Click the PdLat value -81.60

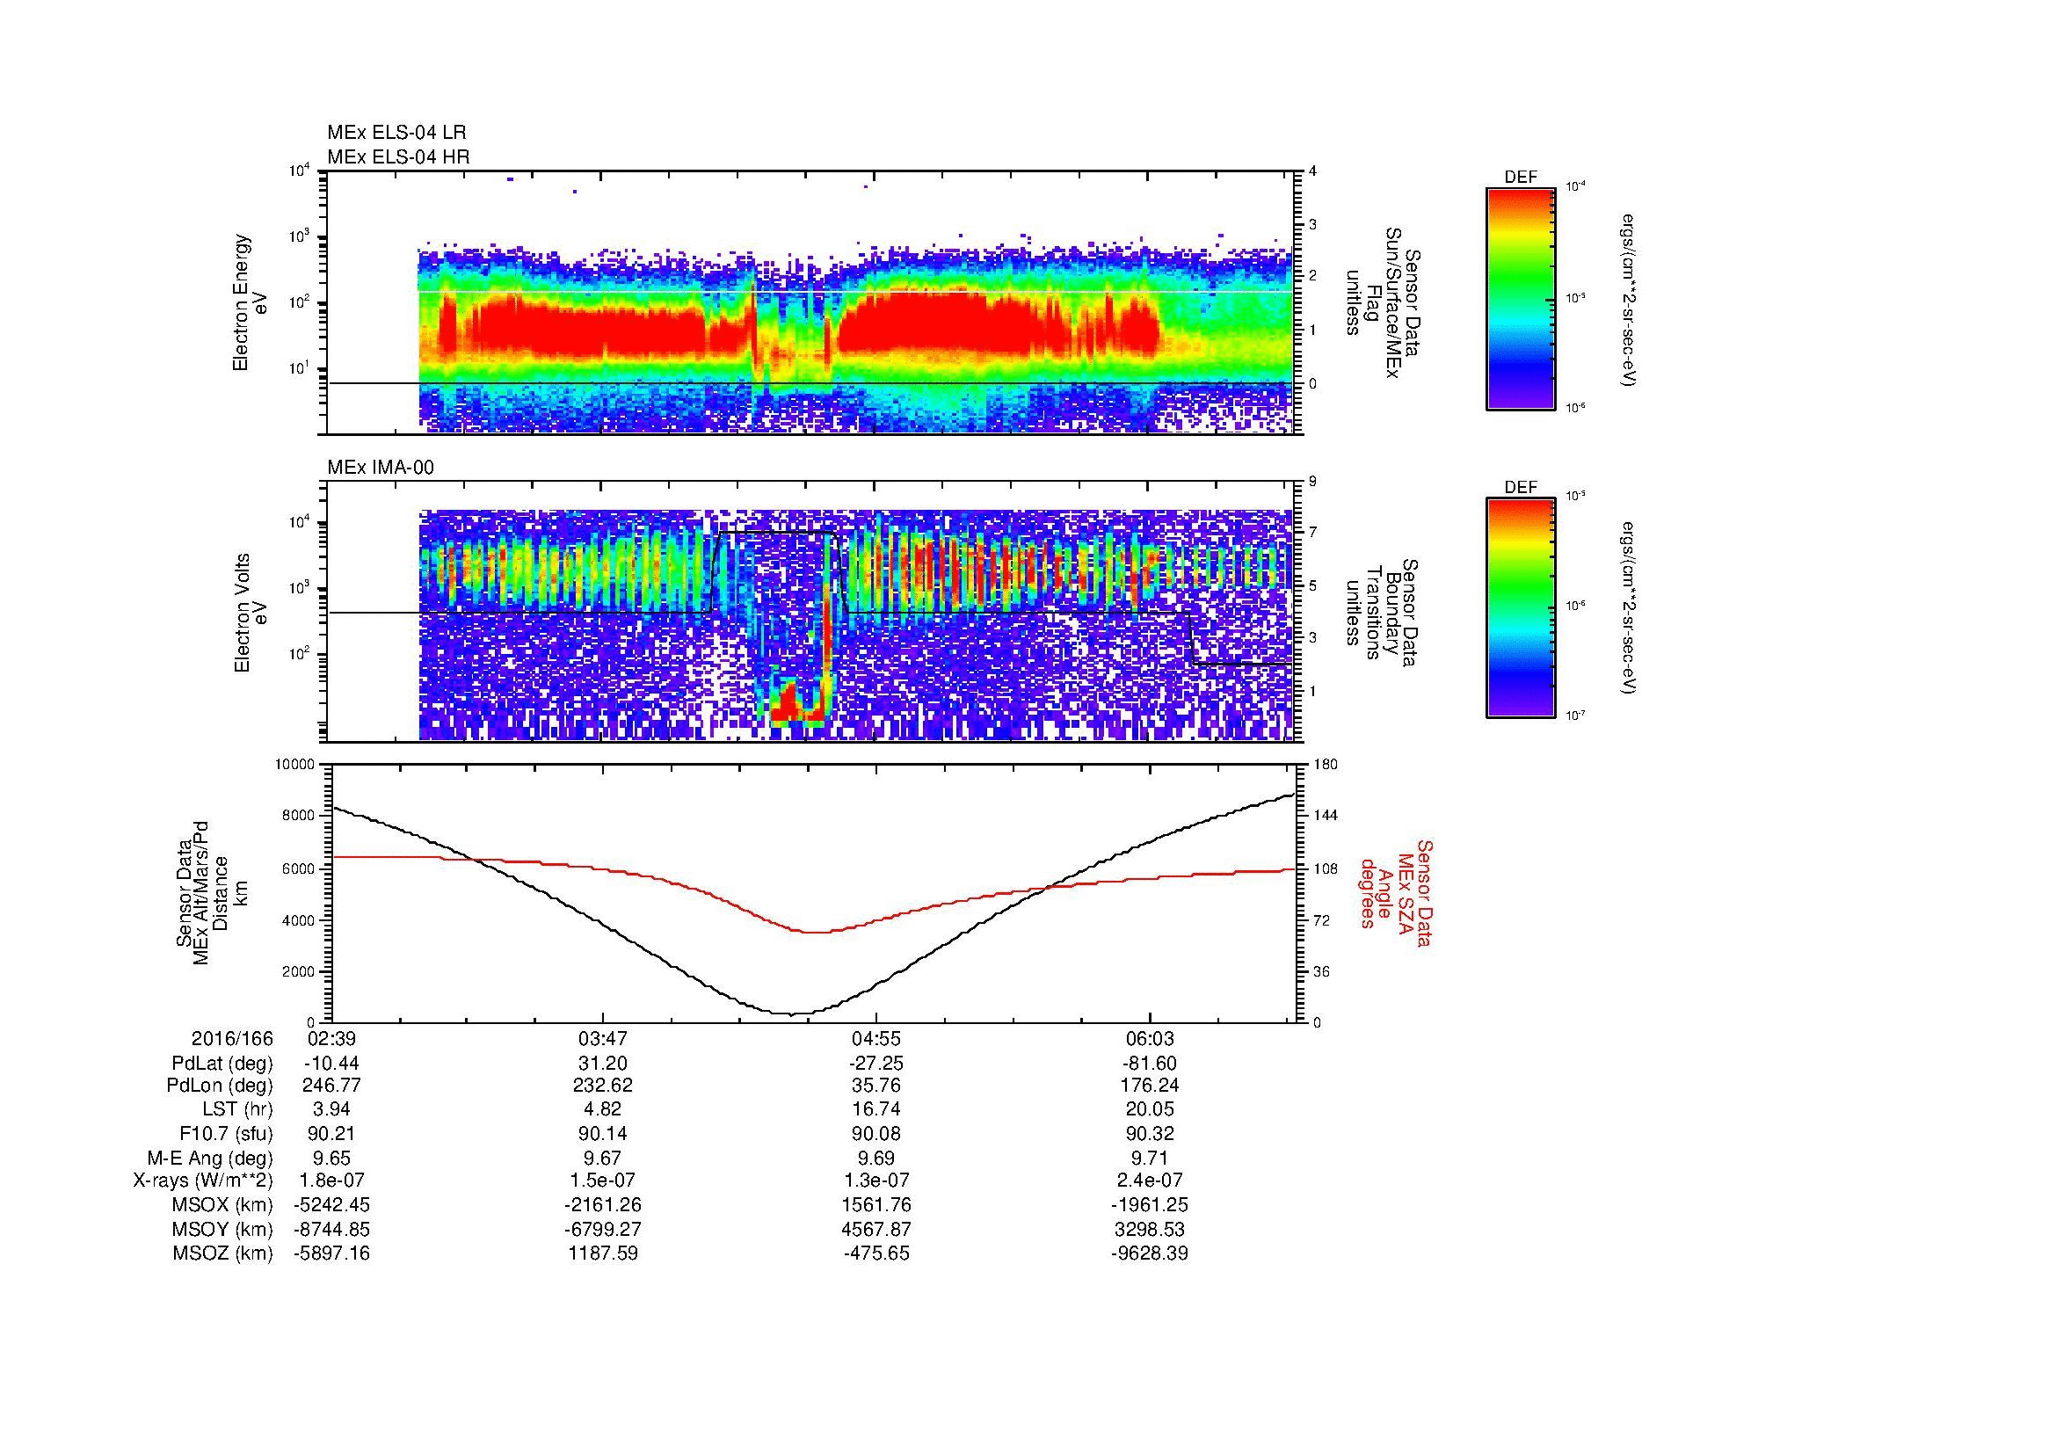coord(1149,1064)
